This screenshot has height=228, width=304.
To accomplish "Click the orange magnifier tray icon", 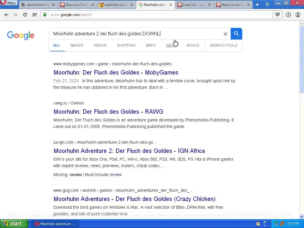I will click(282, 224).
